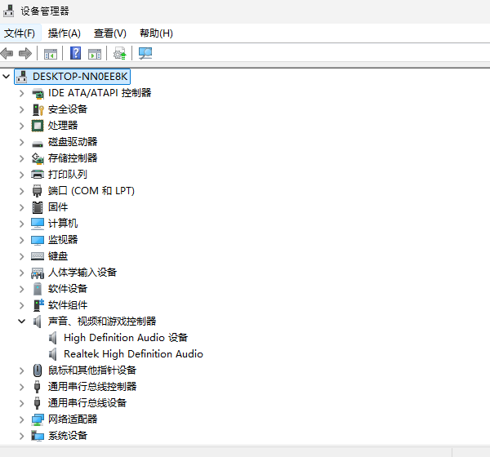
Task: Click the update driver software icon
Action: point(120,54)
